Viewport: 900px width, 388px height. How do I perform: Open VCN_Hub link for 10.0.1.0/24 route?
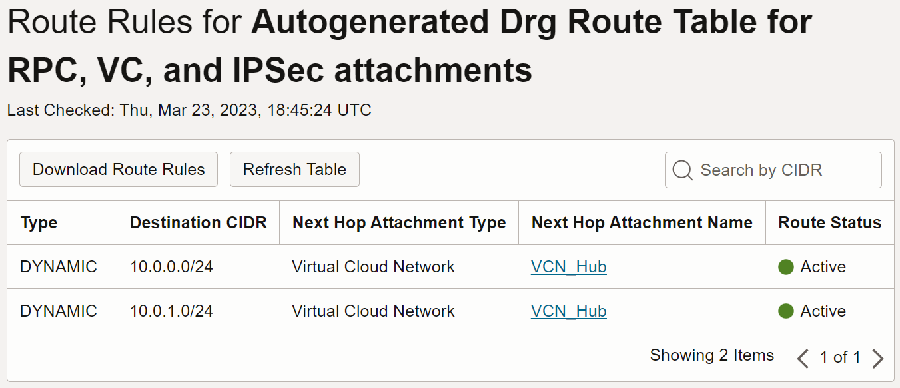[568, 311]
